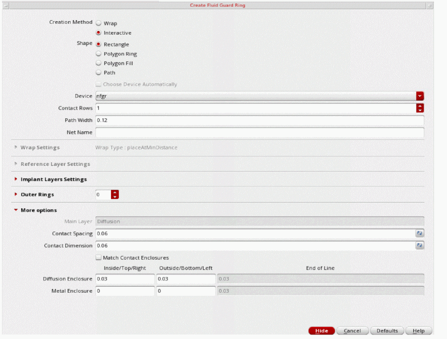Select the Wrap creation method

(98, 23)
